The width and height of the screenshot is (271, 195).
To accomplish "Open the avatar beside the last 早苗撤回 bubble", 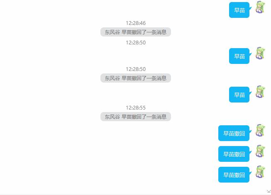I will pos(260,172).
